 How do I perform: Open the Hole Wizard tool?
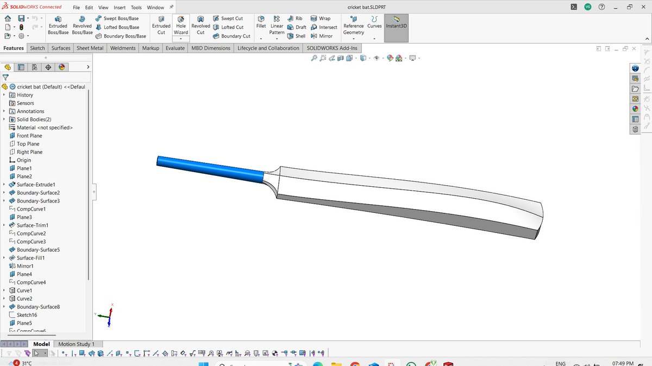(181, 26)
